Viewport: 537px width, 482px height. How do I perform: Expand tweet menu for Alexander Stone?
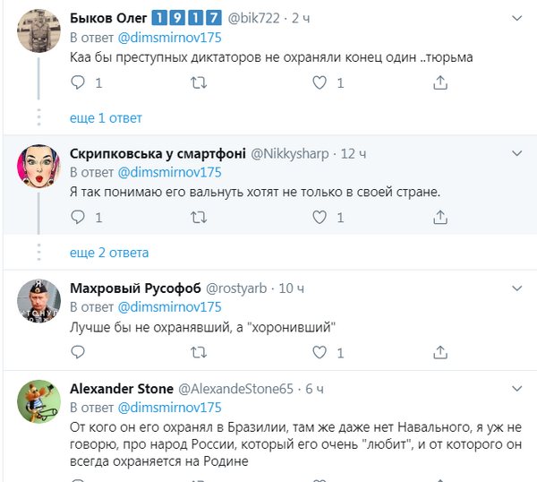coord(517,389)
